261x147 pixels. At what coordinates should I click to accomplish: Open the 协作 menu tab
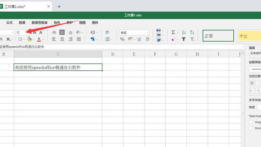click(57, 23)
